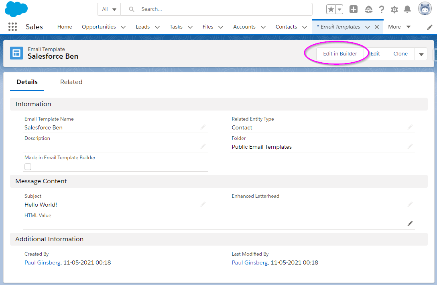
Task: Expand the Accounts menu chevron
Action: click(263, 27)
